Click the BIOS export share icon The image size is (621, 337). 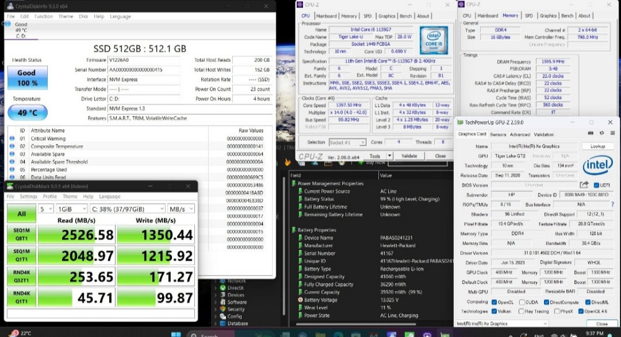583,185
